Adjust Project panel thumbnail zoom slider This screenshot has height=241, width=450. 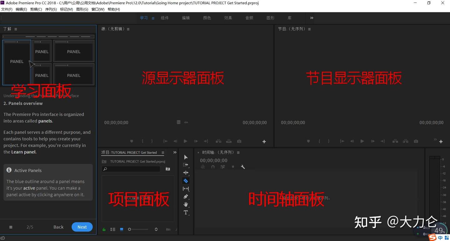138,229
